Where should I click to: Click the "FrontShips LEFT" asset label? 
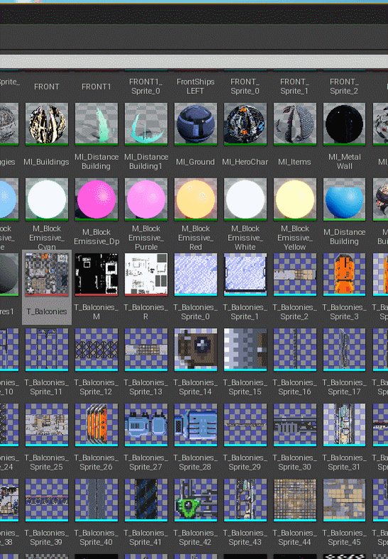pyautogui.click(x=195, y=86)
